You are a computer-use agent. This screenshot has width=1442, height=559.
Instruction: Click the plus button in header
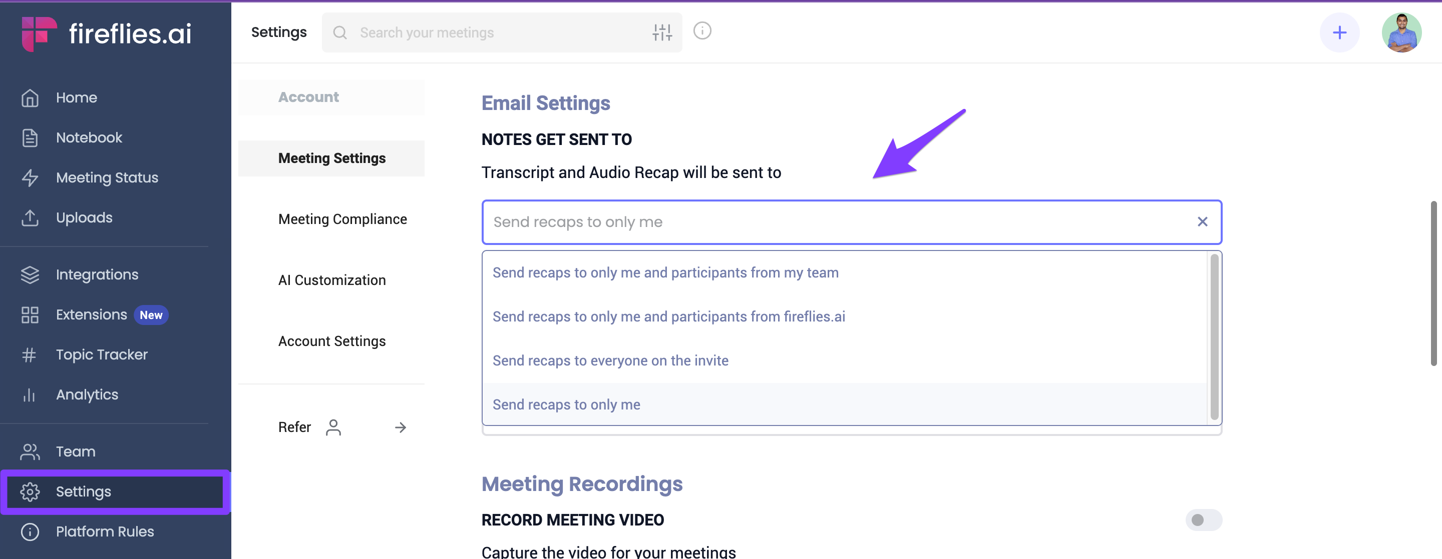[x=1339, y=32]
